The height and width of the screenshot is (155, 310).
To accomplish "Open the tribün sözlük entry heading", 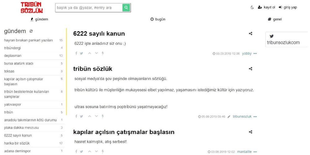I will [93, 69].
